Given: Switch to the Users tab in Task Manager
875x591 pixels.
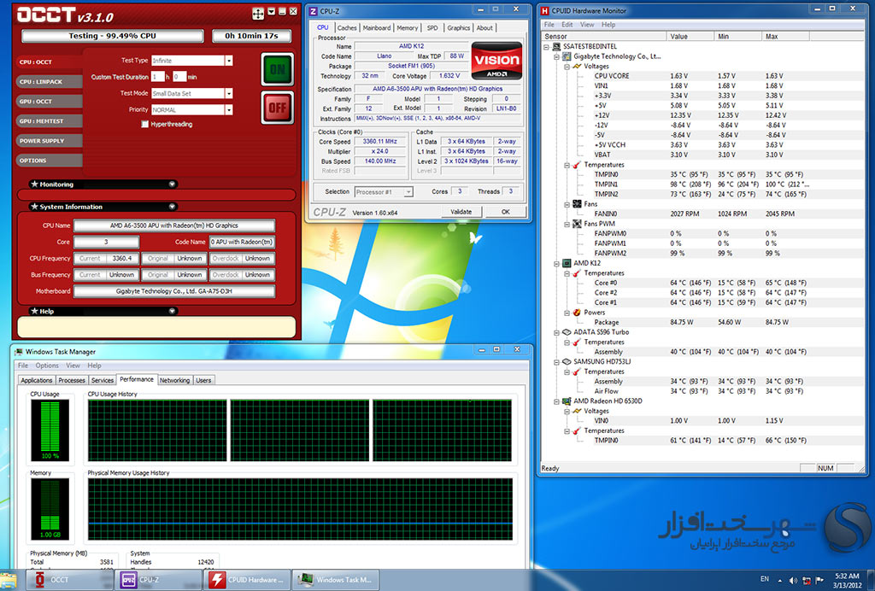Looking at the screenshot, I should 203,380.
